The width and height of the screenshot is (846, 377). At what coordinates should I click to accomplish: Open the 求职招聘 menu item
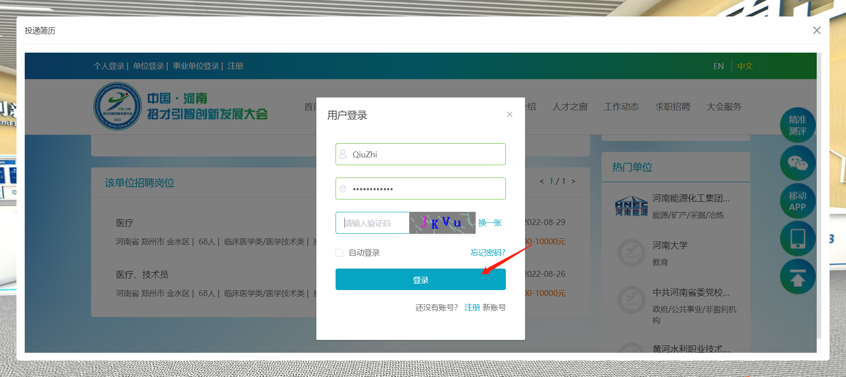point(672,107)
